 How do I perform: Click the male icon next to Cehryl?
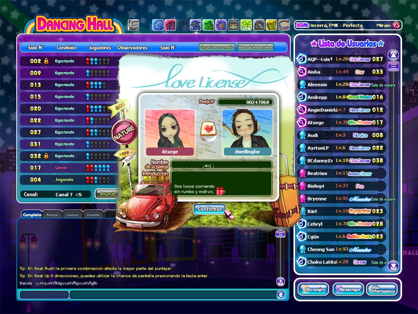point(302,224)
